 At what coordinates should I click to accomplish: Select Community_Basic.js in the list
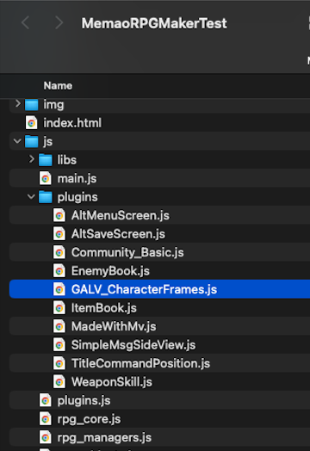coord(127,252)
